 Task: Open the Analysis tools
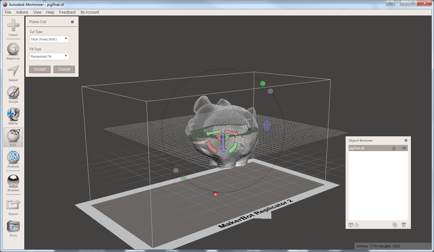[x=13, y=159]
